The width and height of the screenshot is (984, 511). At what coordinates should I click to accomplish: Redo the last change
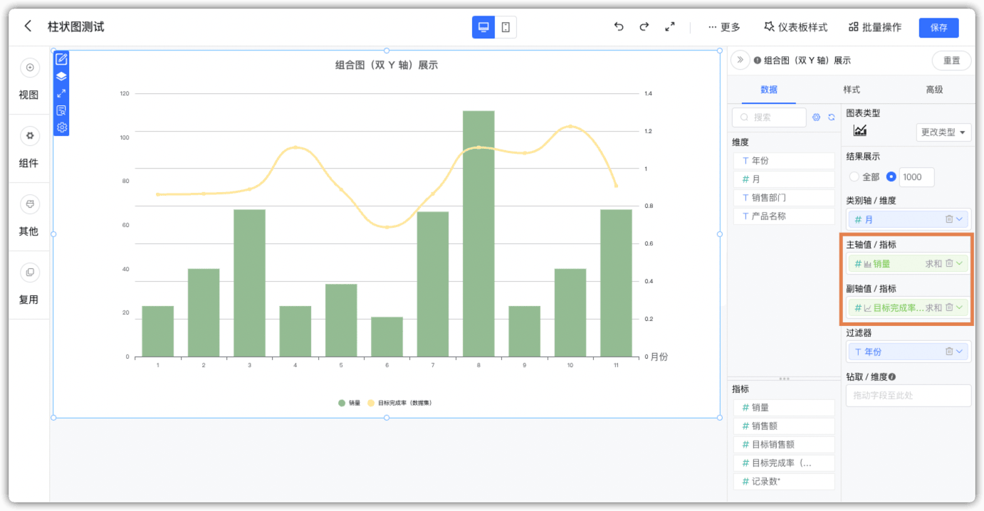[x=644, y=27]
